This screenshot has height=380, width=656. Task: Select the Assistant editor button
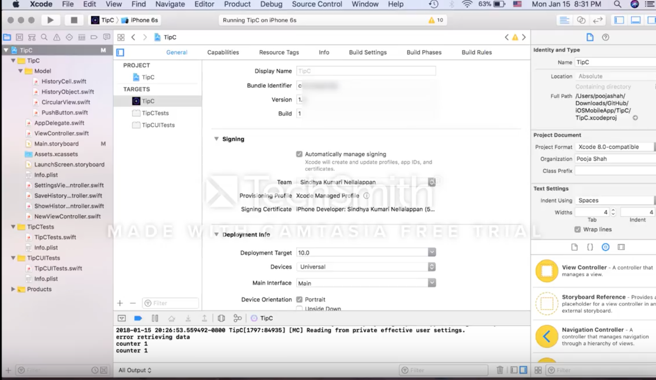coord(581,20)
